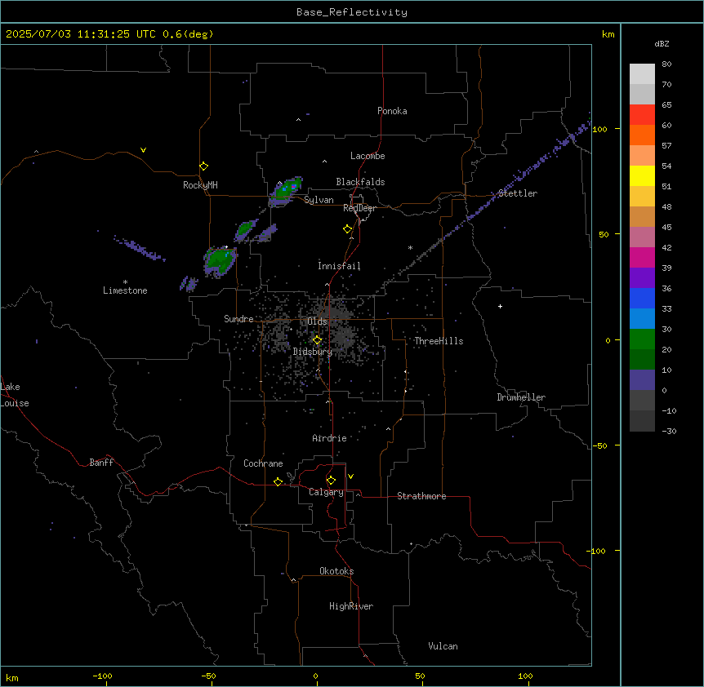The image size is (704, 687).
Task: Click the Sylvan label
Action: (319, 200)
